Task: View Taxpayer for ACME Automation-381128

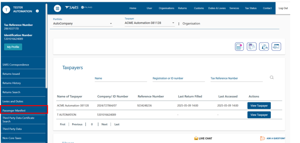Action: (x=259, y=106)
